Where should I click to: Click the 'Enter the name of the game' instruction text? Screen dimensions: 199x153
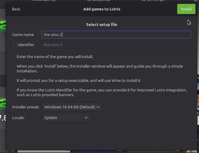pyautogui.click(x=55, y=57)
